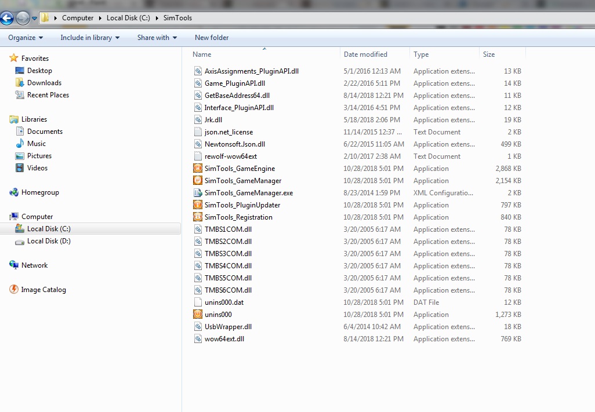
Task: Click the 499 KB size value
Action: 511,144
